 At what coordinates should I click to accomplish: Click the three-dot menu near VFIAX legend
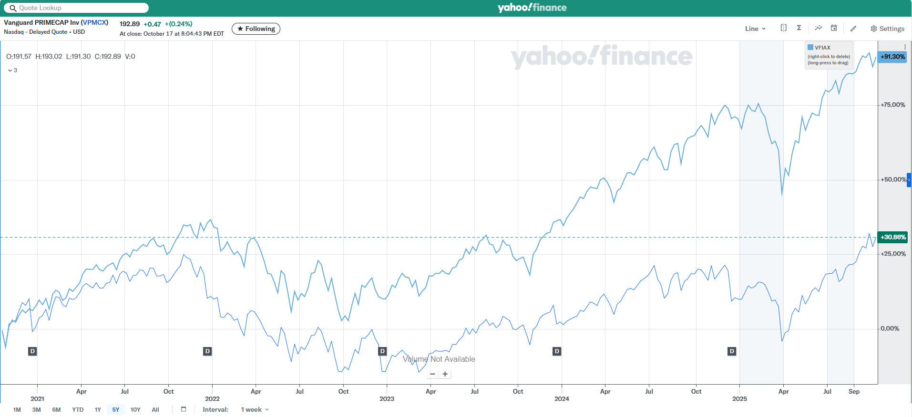pos(905,47)
